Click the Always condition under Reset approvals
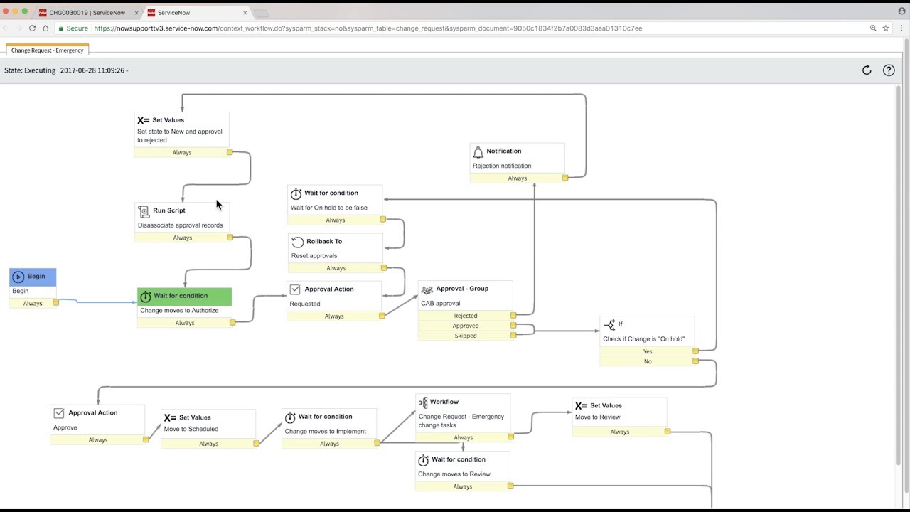Image resolution: width=910 pixels, height=512 pixels. point(336,268)
